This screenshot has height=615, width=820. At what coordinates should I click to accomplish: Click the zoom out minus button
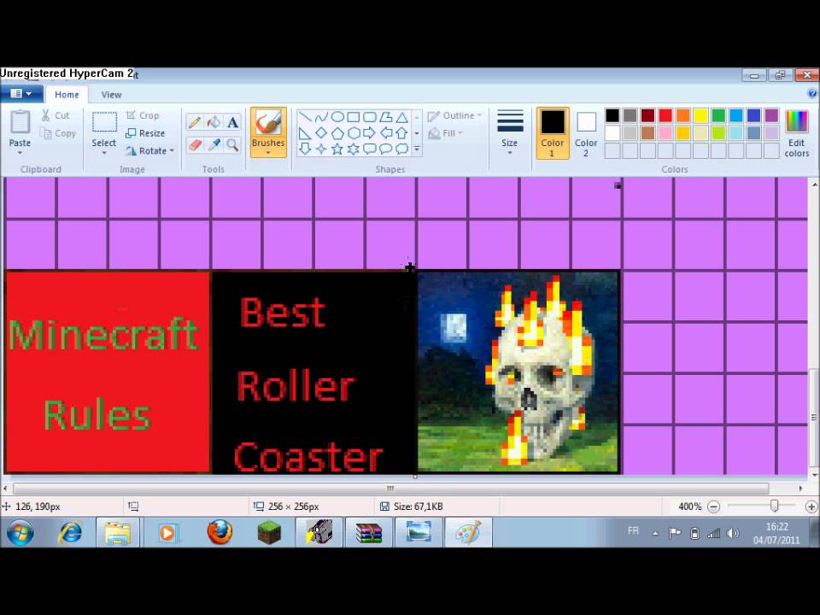point(713,507)
